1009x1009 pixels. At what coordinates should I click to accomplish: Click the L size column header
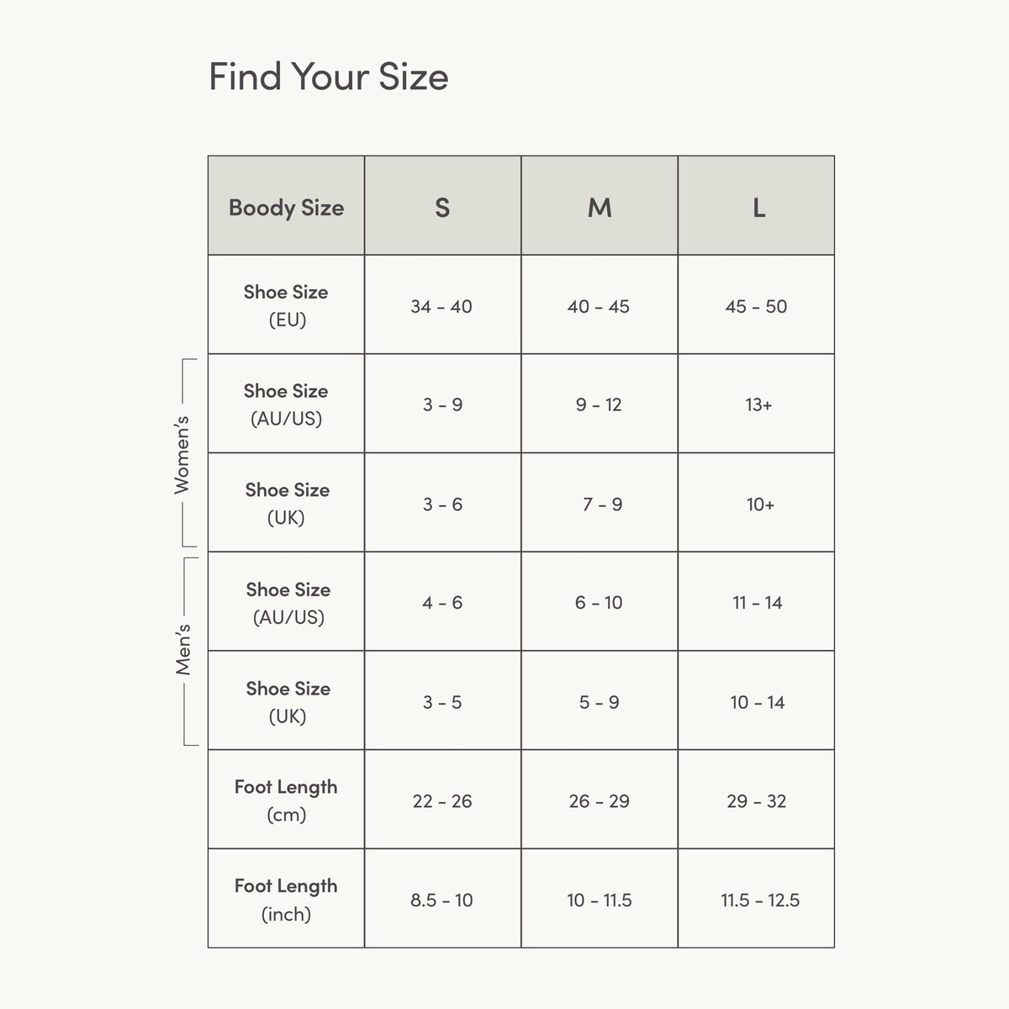pos(757,206)
